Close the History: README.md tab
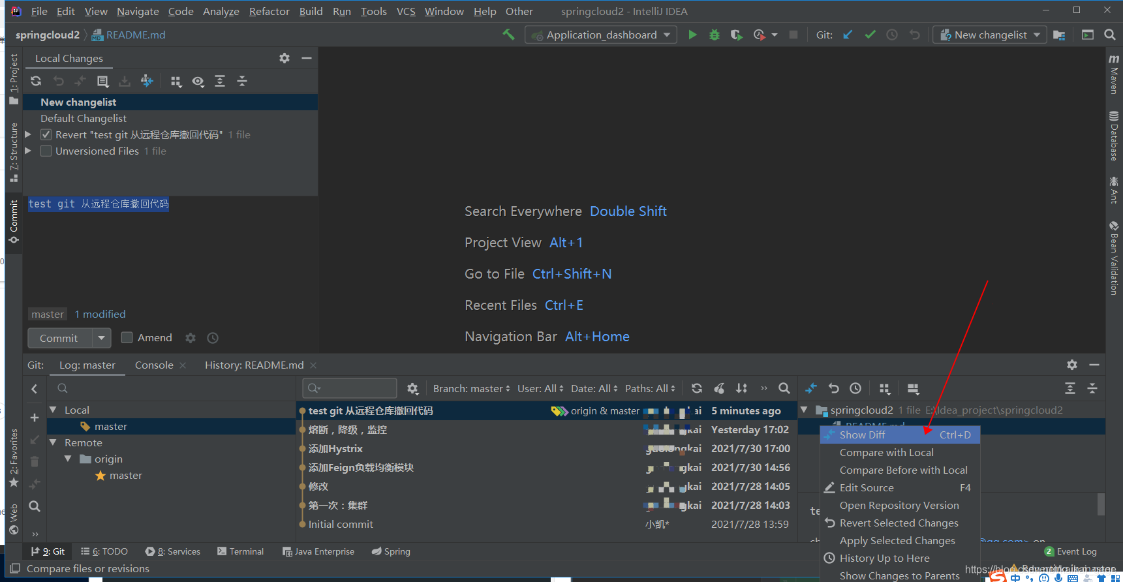Screen dimensions: 1123x582 [313, 365]
